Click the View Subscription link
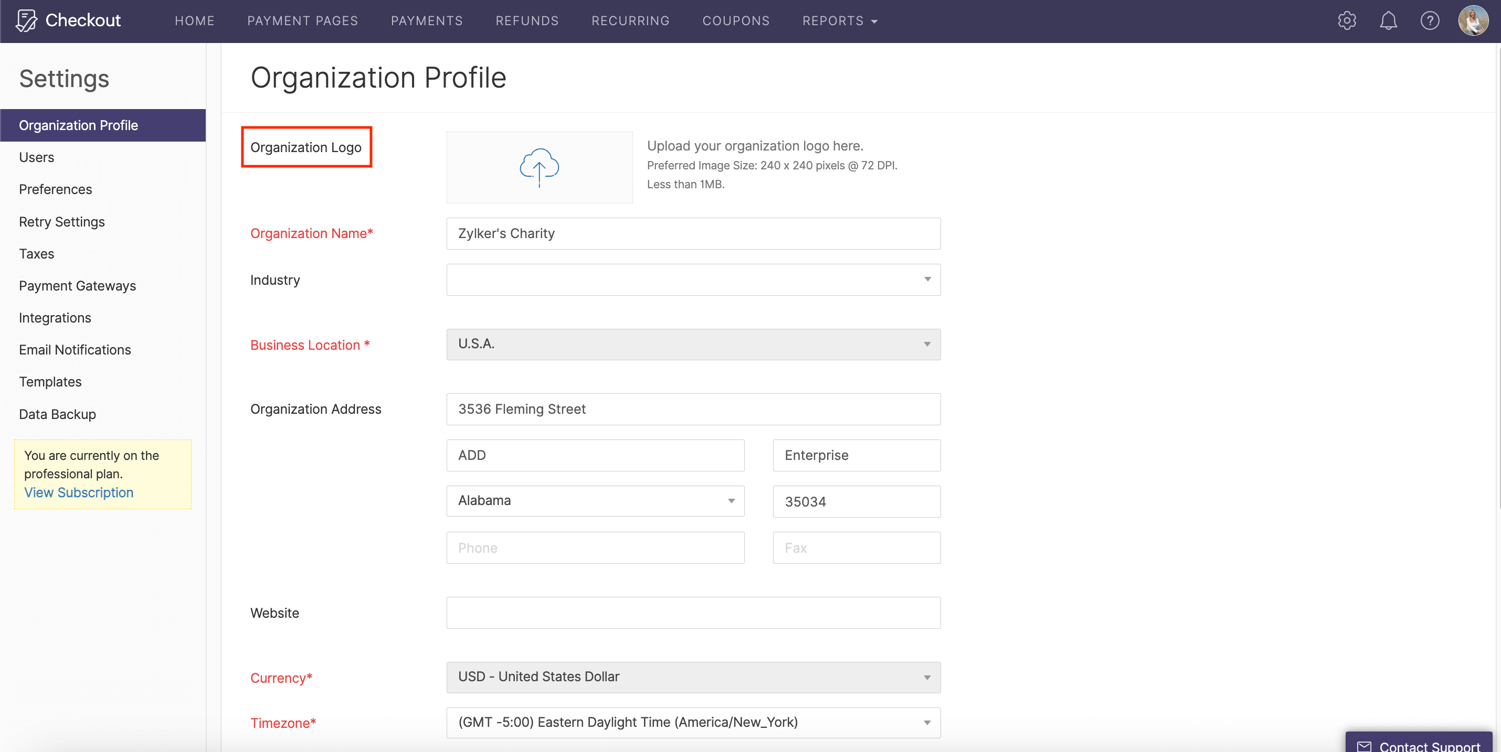Screen dimensions: 1501x752 [x=79, y=492]
